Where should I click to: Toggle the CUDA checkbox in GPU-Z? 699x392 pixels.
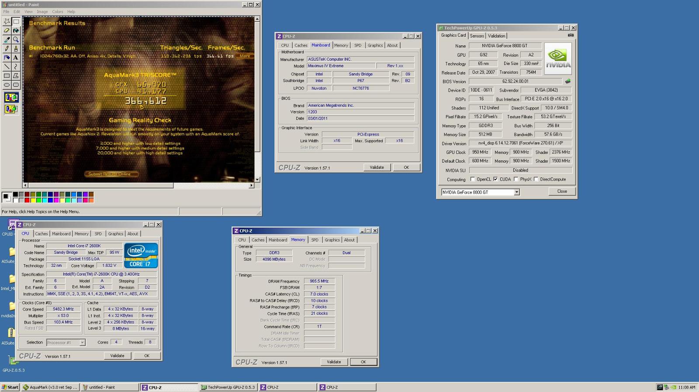pos(495,179)
